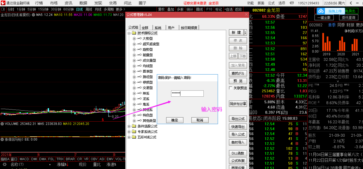The image size is (363, 169).
Task: Select the TRIX indicator tab
Action: (60, 159)
